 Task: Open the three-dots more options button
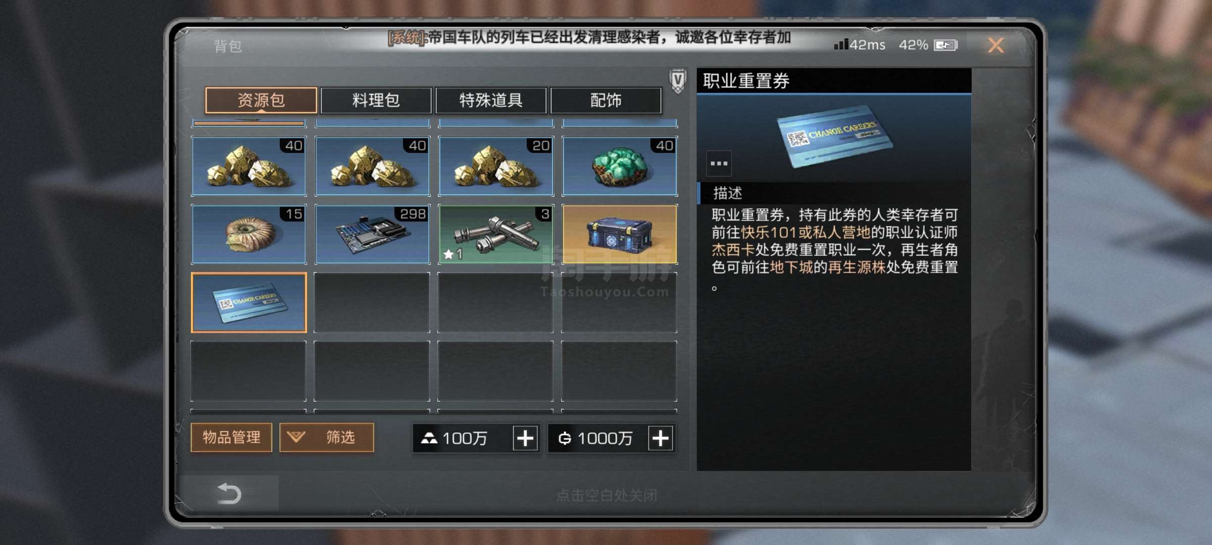719,163
